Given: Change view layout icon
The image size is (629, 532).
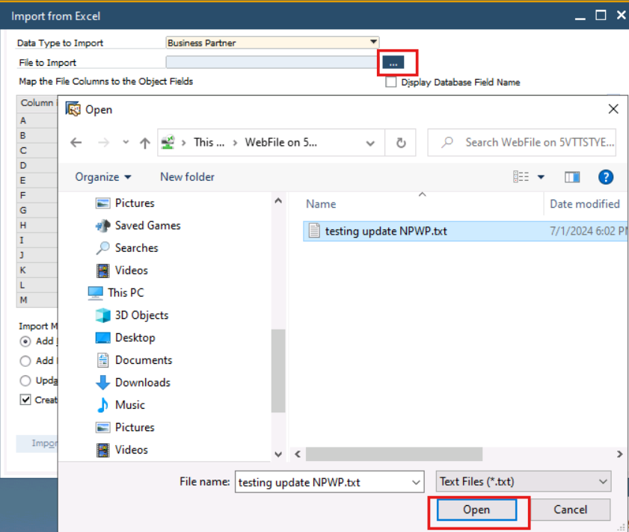Looking at the screenshot, I should 521,176.
